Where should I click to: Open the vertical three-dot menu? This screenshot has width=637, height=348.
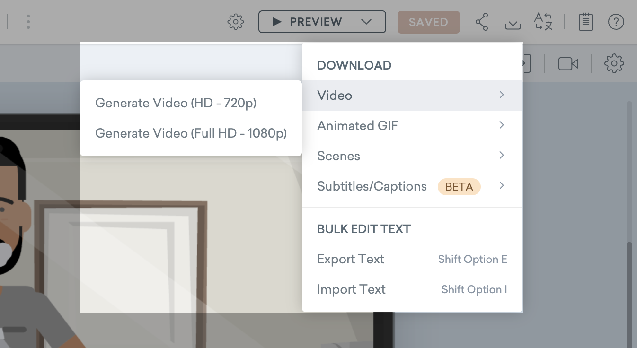[28, 22]
